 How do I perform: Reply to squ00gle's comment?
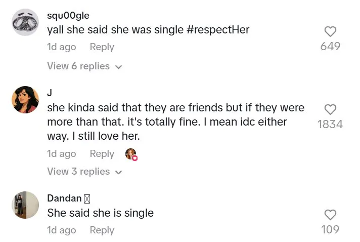point(102,47)
